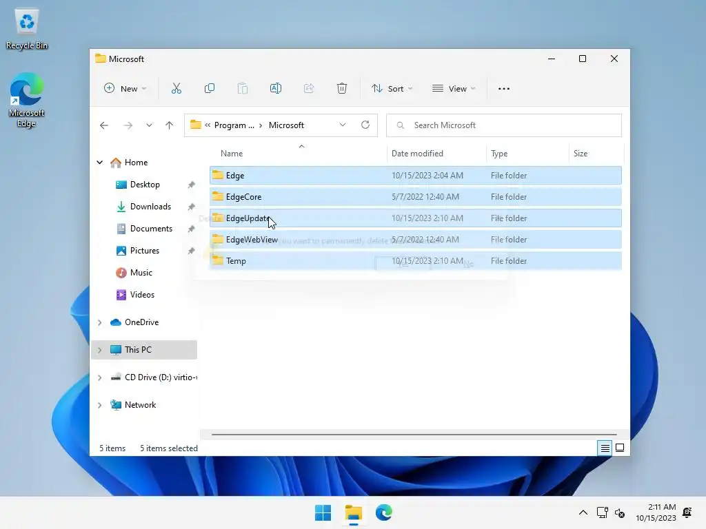Screen dimensions: 706x529
Task: Go up one folder level
Action: pyautogui.click(x=170, y=125)
